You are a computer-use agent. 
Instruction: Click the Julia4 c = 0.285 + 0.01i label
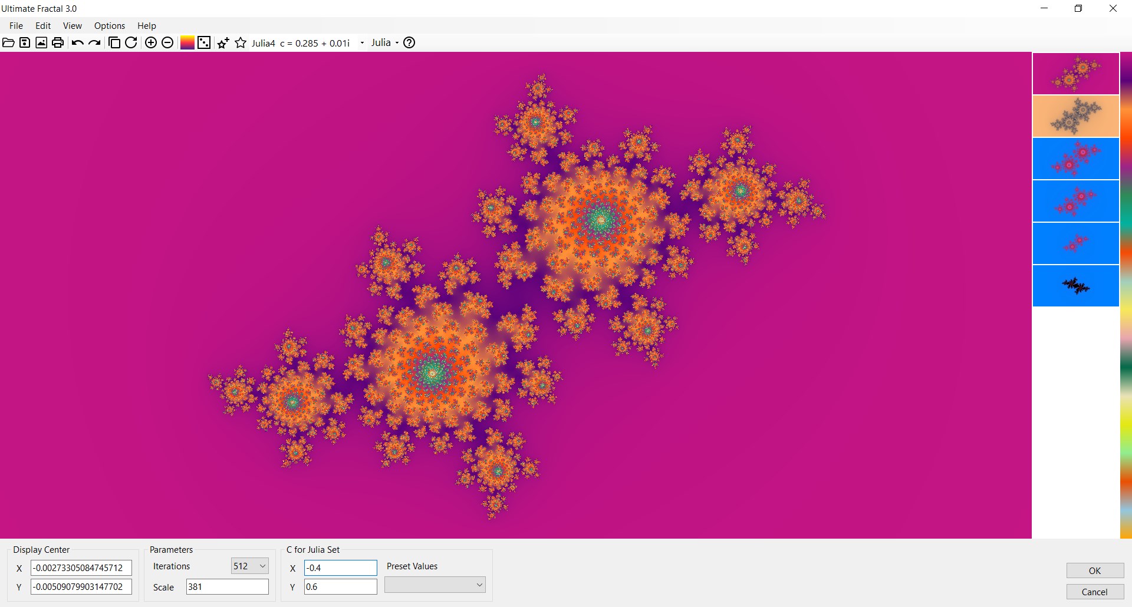[x=301, y=43]
